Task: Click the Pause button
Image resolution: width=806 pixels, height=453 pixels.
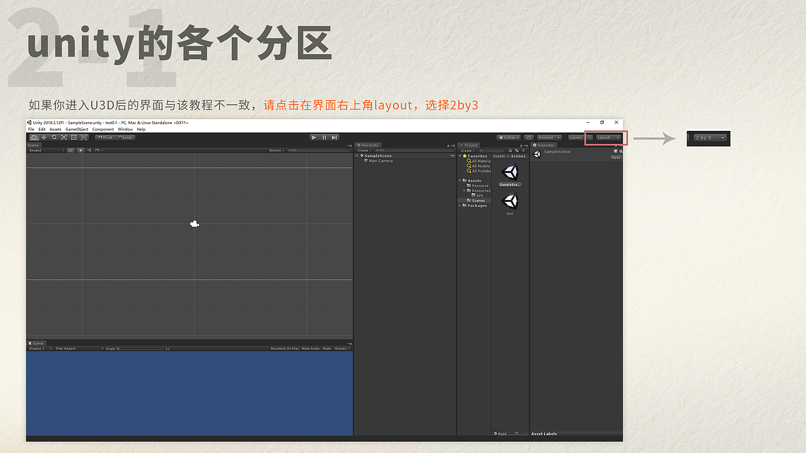Action: pyautogui.click(x=324, y=137)
